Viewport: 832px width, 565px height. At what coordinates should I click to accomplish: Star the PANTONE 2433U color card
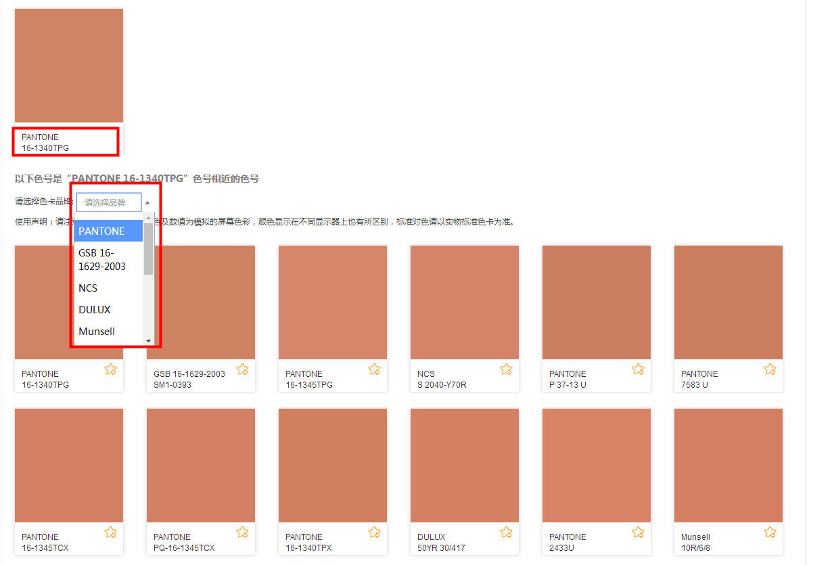pos(638,533)
